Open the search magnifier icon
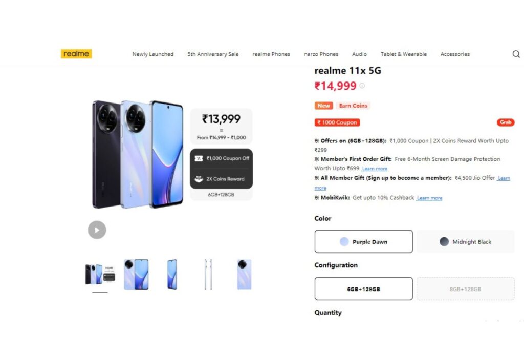 click(x=516, y=54)
